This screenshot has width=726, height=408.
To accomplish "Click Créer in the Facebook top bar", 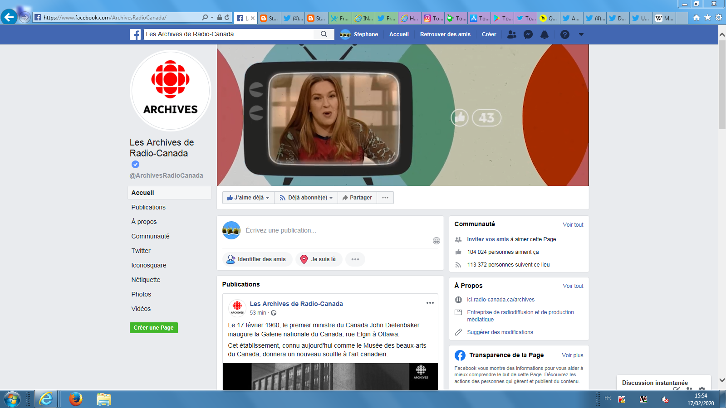I will tap(489, 34).
